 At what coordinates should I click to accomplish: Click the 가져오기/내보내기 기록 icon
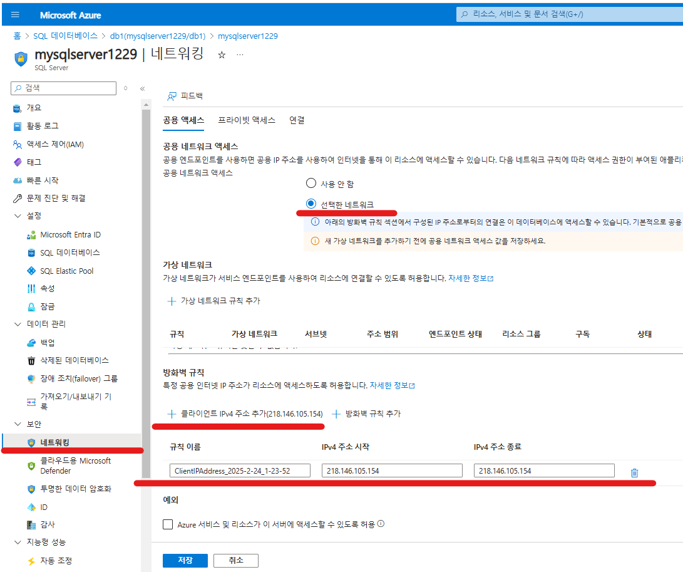(31, 402)
